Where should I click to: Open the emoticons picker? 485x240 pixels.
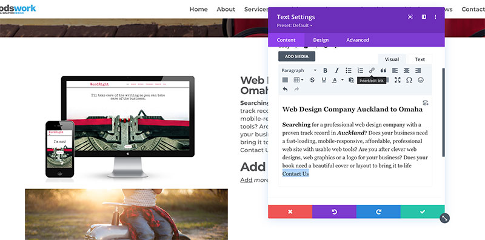(x=421, y=80)
